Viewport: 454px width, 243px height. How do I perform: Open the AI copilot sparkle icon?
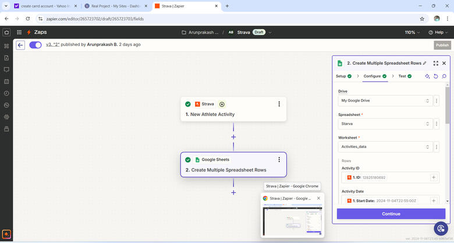(6, 234)
